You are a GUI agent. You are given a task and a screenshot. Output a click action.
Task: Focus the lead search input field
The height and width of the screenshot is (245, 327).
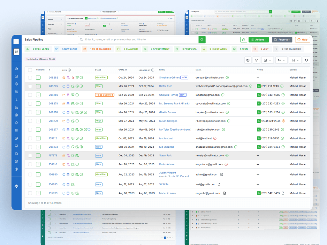point(138,40)
